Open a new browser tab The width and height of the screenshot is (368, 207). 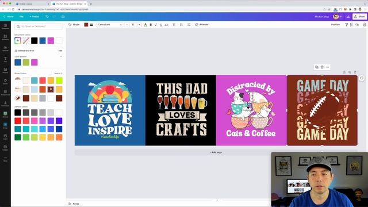point(91,4)
